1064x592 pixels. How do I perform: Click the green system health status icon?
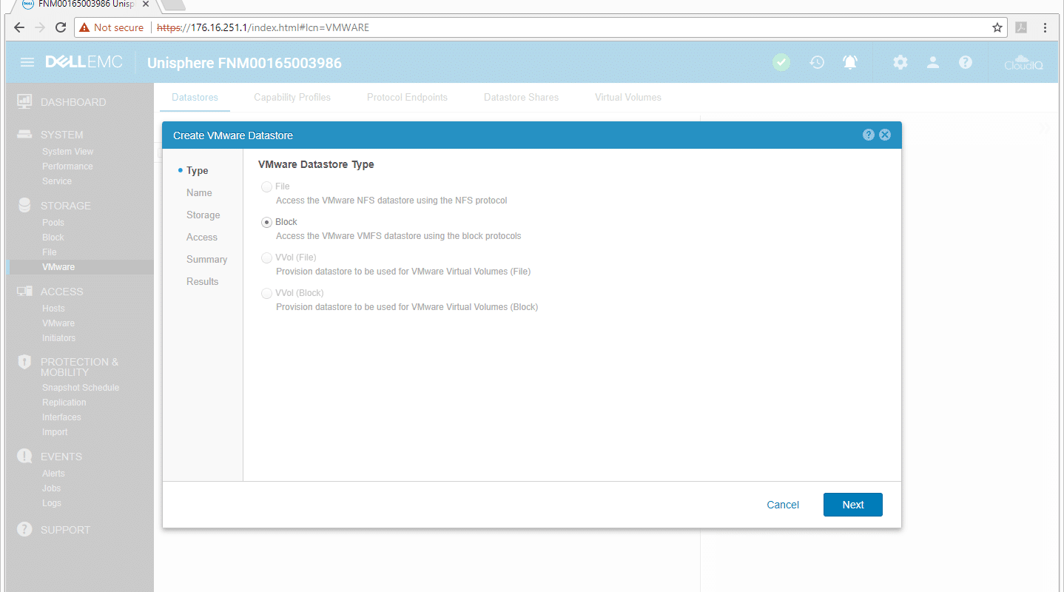click(x=781, y=62)
